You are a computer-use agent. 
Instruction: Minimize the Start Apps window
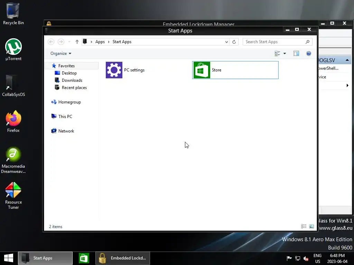tap(287, 30)
